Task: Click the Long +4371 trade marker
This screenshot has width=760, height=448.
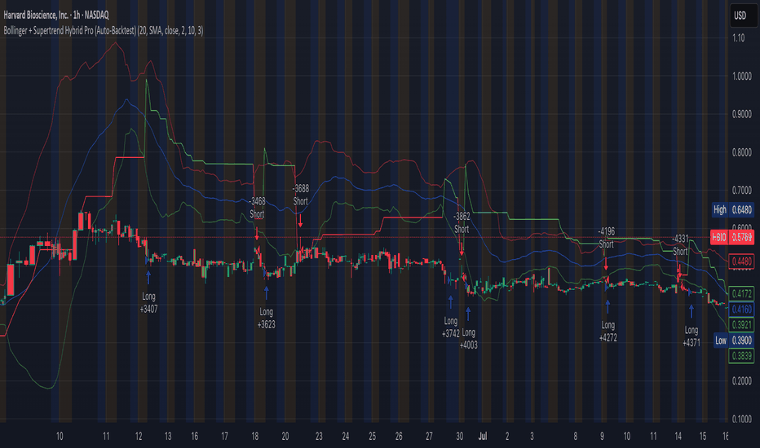Action: tap(692, 336)
